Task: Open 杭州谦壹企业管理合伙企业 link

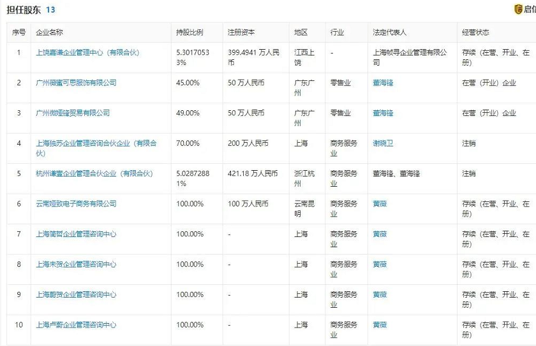Action: click(94, 173)
